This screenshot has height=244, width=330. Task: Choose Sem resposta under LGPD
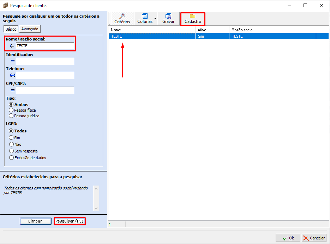(11, 151)
